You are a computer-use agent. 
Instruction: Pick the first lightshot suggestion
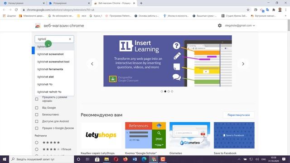(x=54, y=47)
